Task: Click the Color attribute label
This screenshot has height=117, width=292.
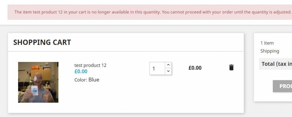Action: pos(81,80)
